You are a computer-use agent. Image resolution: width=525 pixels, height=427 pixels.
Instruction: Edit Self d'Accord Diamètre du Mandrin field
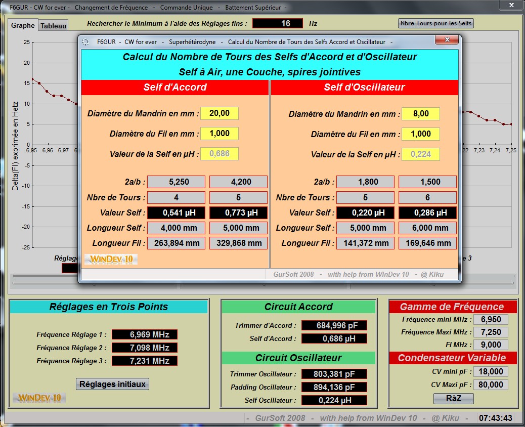pyautogui.click(x=219, y=113)
